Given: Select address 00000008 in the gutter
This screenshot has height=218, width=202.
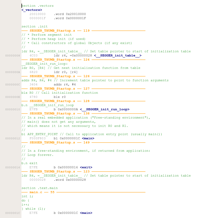Looking at the screenshot, I should point(13,56).
